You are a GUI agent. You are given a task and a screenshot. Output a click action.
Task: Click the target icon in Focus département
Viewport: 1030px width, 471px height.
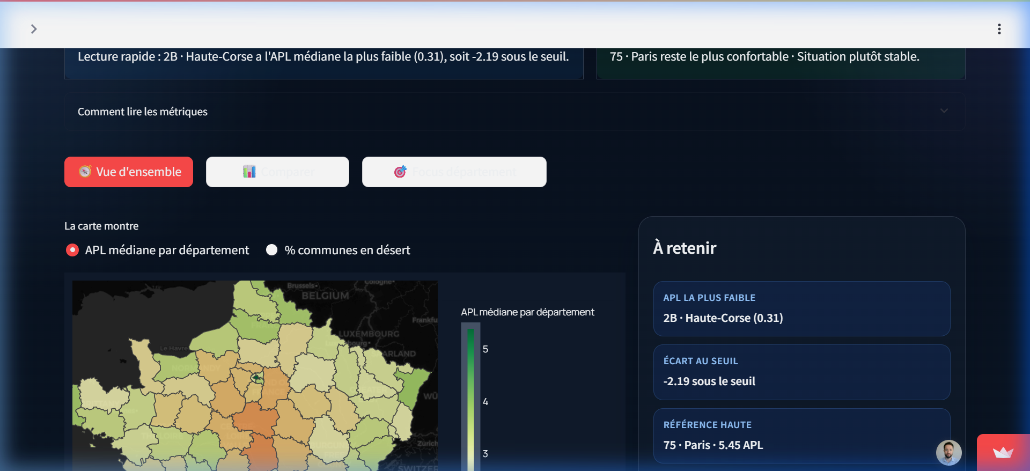click(x=400, y=172)
